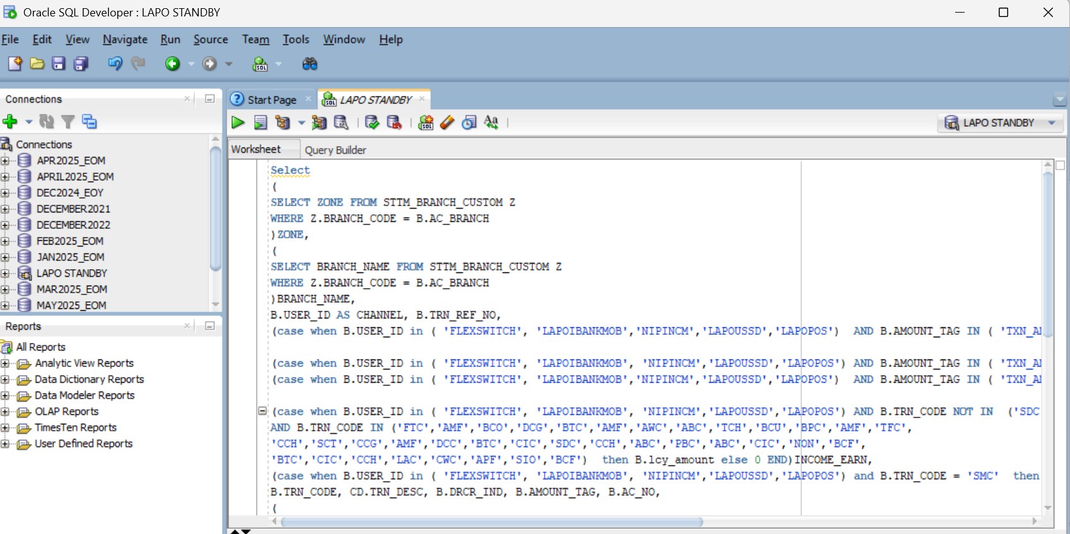Run statement with the green play icon
This screenshot has width=1070, height=534.
tap(238, 123)
